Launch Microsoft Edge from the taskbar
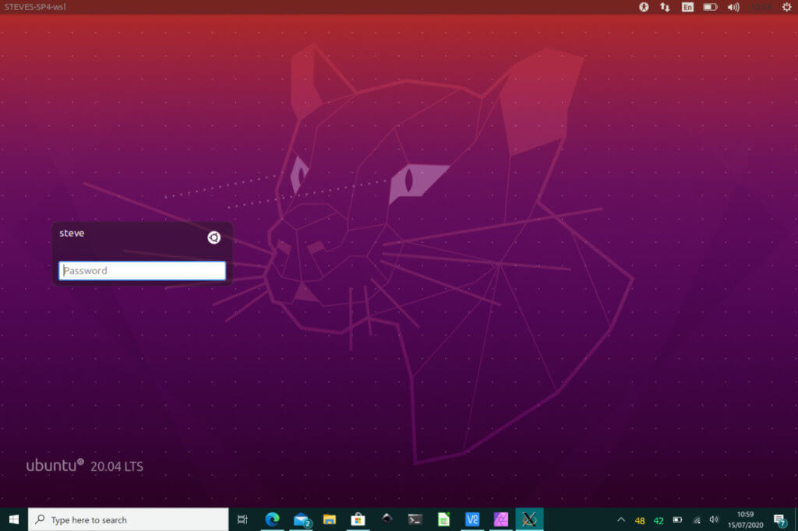This screenshot has width=798, height=531. [x=272, y=519]
